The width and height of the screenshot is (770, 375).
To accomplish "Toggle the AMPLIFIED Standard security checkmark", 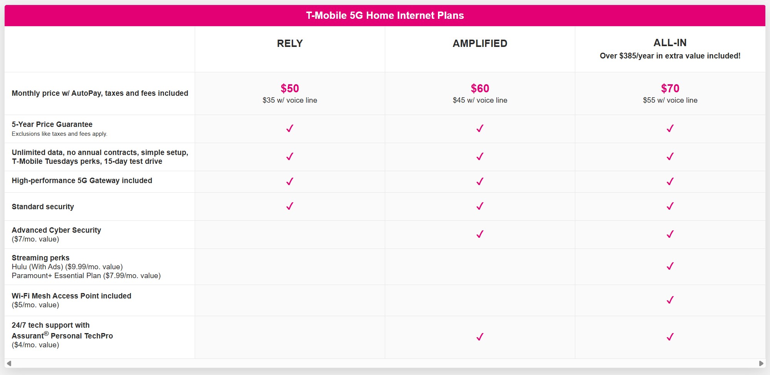I will tap(479, 207).
